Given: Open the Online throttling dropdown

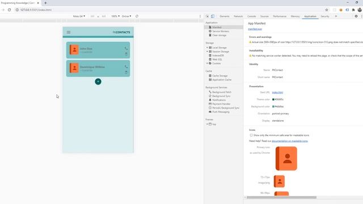Looking at the screenshot, I should click(126, 16).
